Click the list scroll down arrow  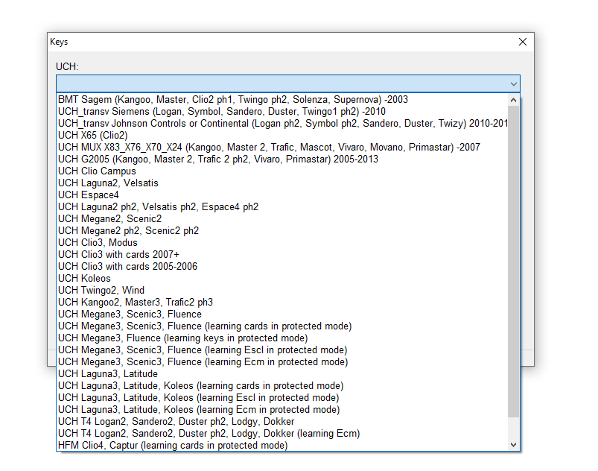click(x=513, y=445)
